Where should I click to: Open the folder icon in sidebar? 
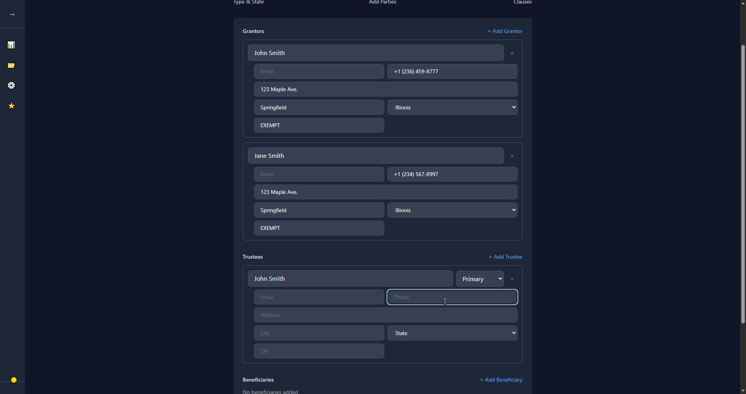[11, 66]
